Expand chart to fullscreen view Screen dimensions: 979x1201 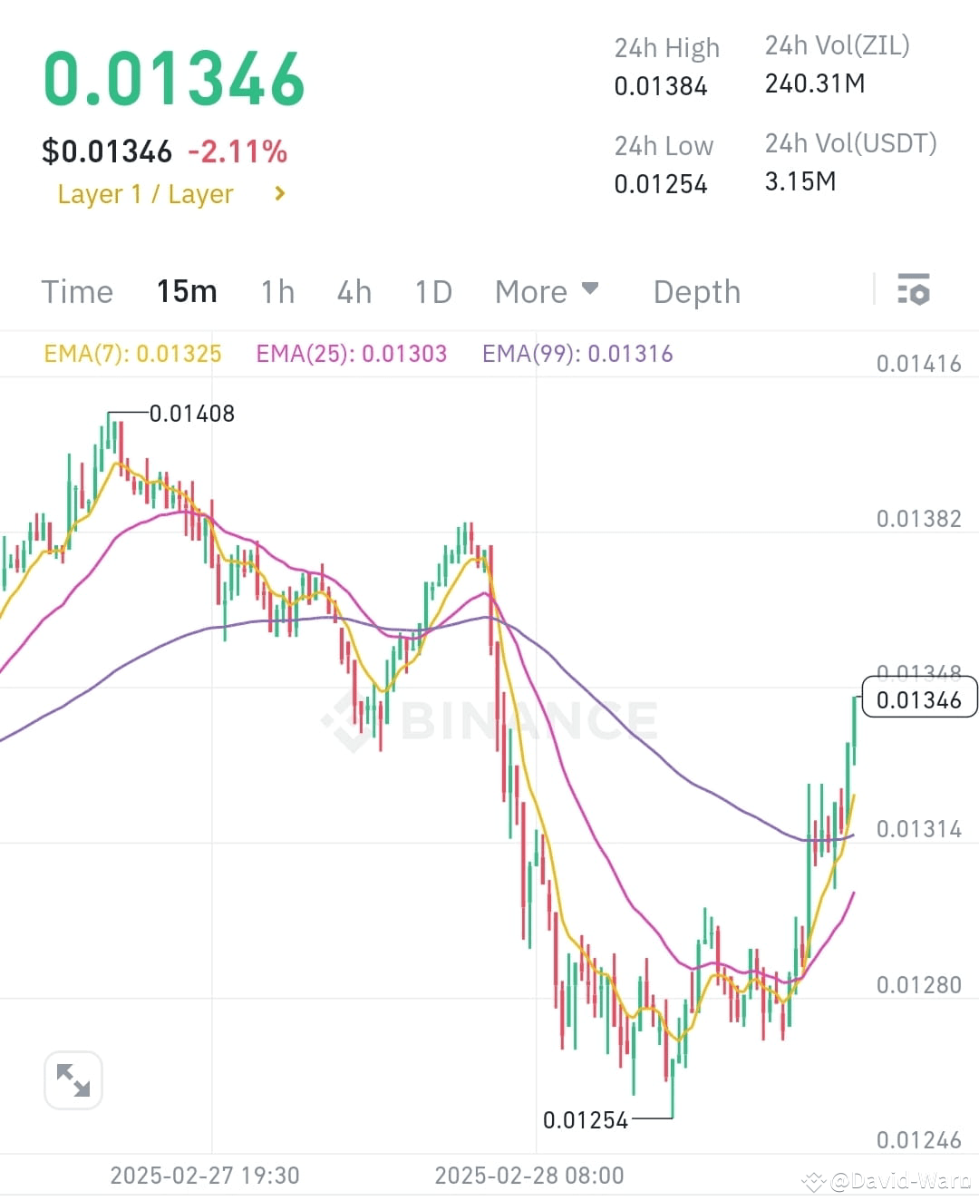pyautogui.click(x=73, y=1079)
